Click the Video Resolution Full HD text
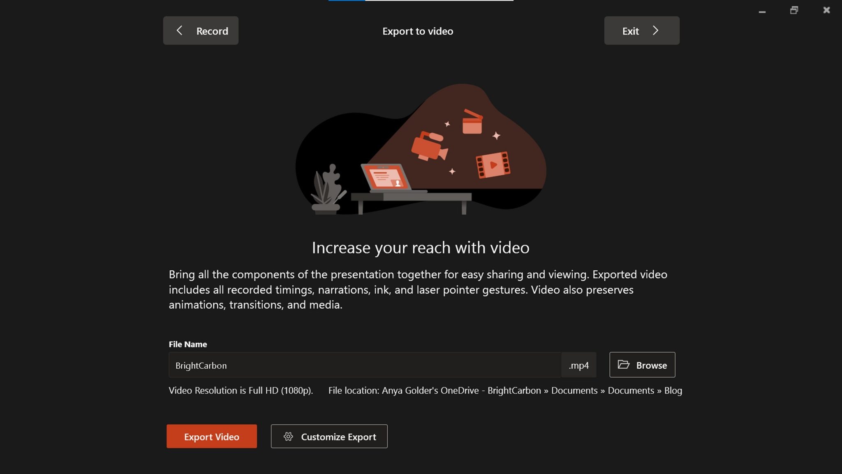842x474 pixels. click(x=241, y=390)
